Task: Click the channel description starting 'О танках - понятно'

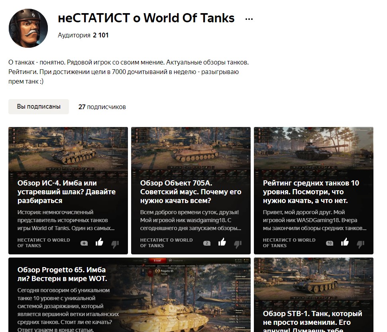Action: [x=129, y=72]
